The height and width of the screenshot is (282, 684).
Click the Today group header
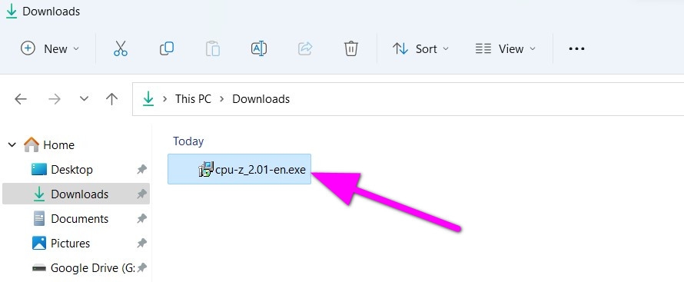(188, 141)
